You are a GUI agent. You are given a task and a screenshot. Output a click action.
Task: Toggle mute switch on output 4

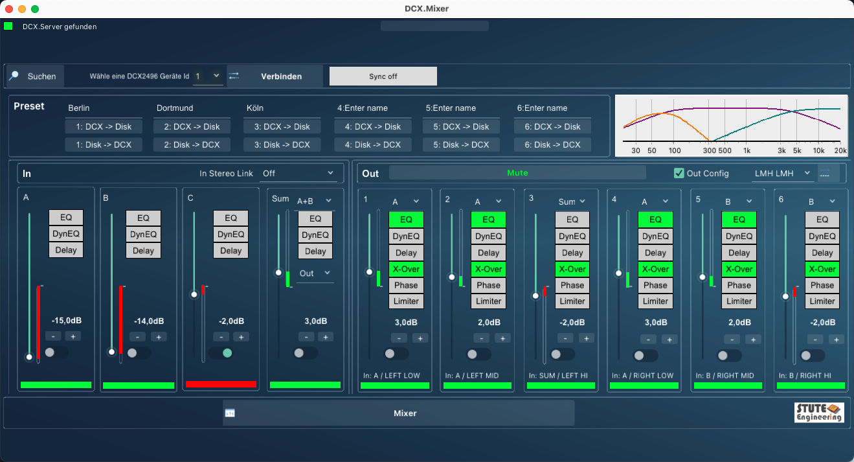(646, 356)
